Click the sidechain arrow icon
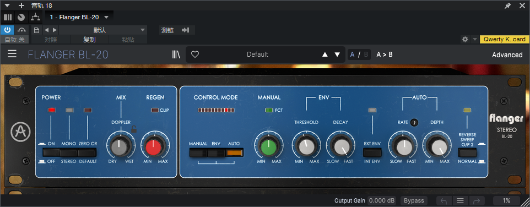Screen dimensions: 530x207 tap(185, 30)
